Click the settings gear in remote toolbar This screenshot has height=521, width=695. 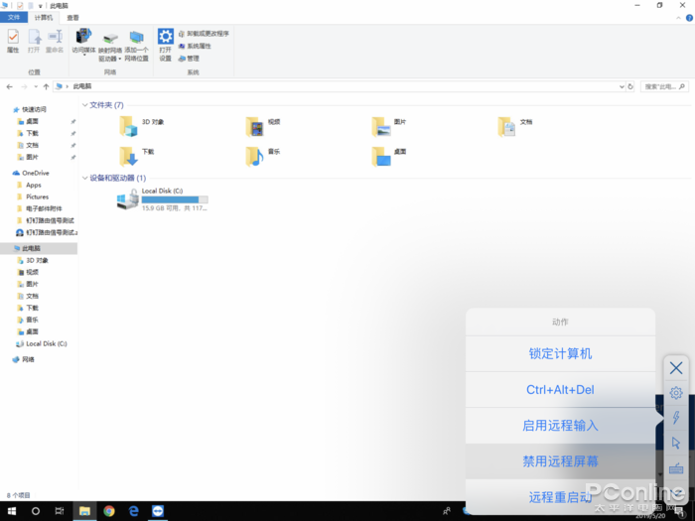[676, 393]
